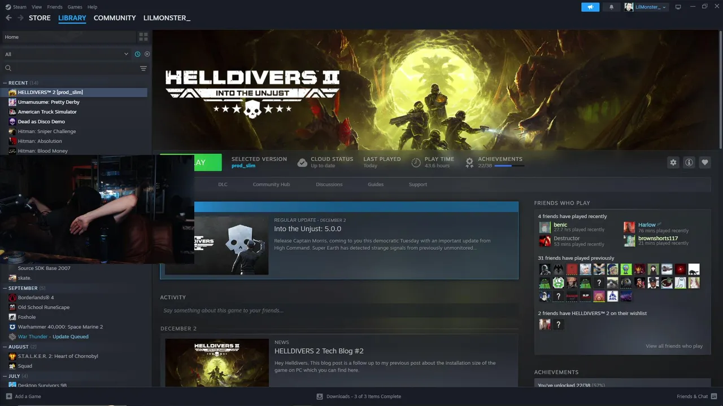Open the Help menu
The image size is (723, 406).
pos(92,7)
